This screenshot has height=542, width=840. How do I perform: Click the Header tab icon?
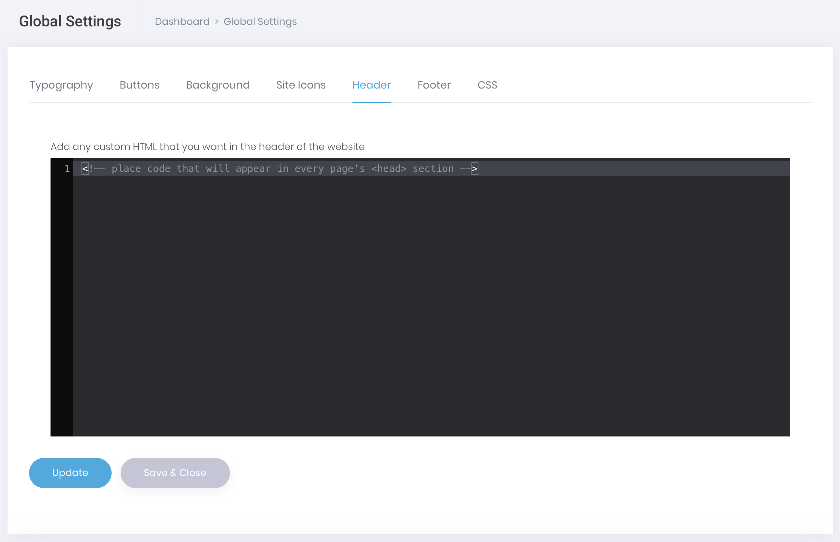click(372, 85)
